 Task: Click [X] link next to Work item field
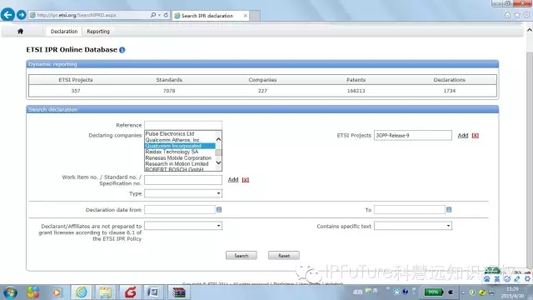click(x=245, y=180)
